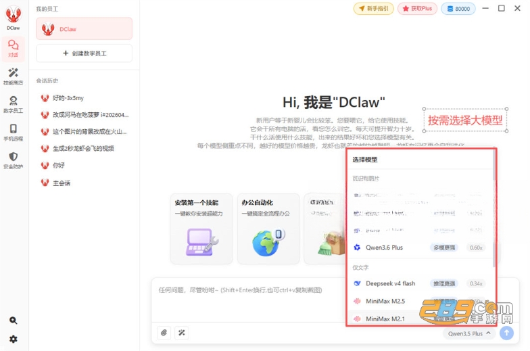Open the 生成2秒龙虾会飞的视频 conversation
Image resolution: width=530 pixels, height=351 pixels.
[84, 149]
